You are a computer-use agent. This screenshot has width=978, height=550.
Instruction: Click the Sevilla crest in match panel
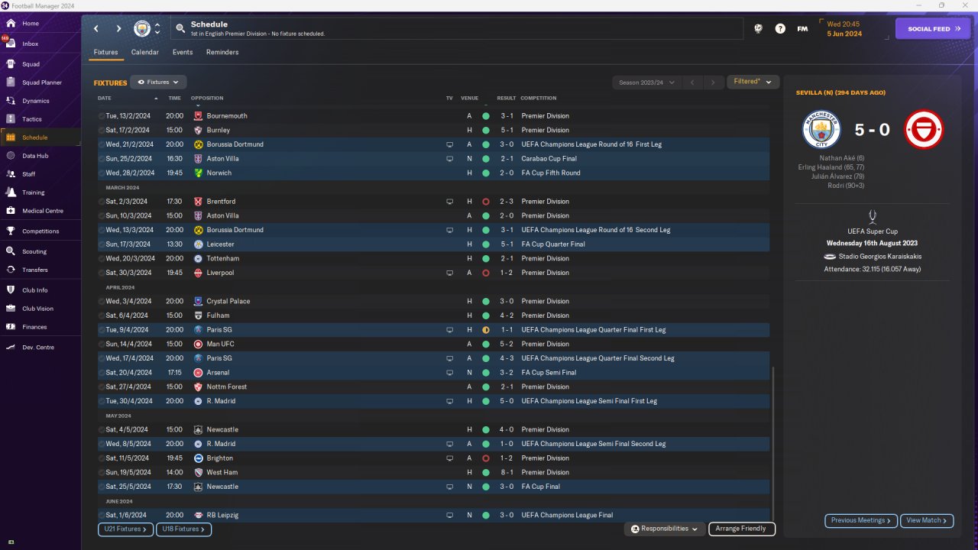[x=924, y=130]
